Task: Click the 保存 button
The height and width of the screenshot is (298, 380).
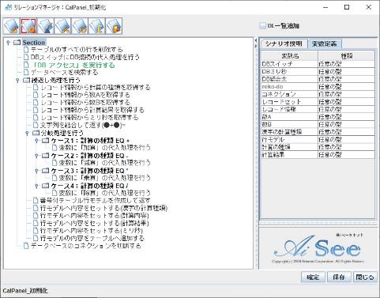Action: tap(339, 277)
